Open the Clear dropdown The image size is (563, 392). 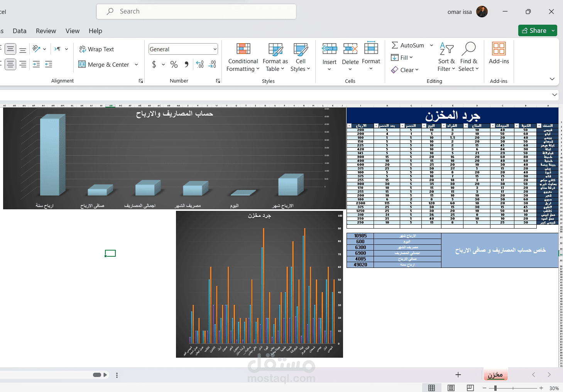(x=405, y=70)
